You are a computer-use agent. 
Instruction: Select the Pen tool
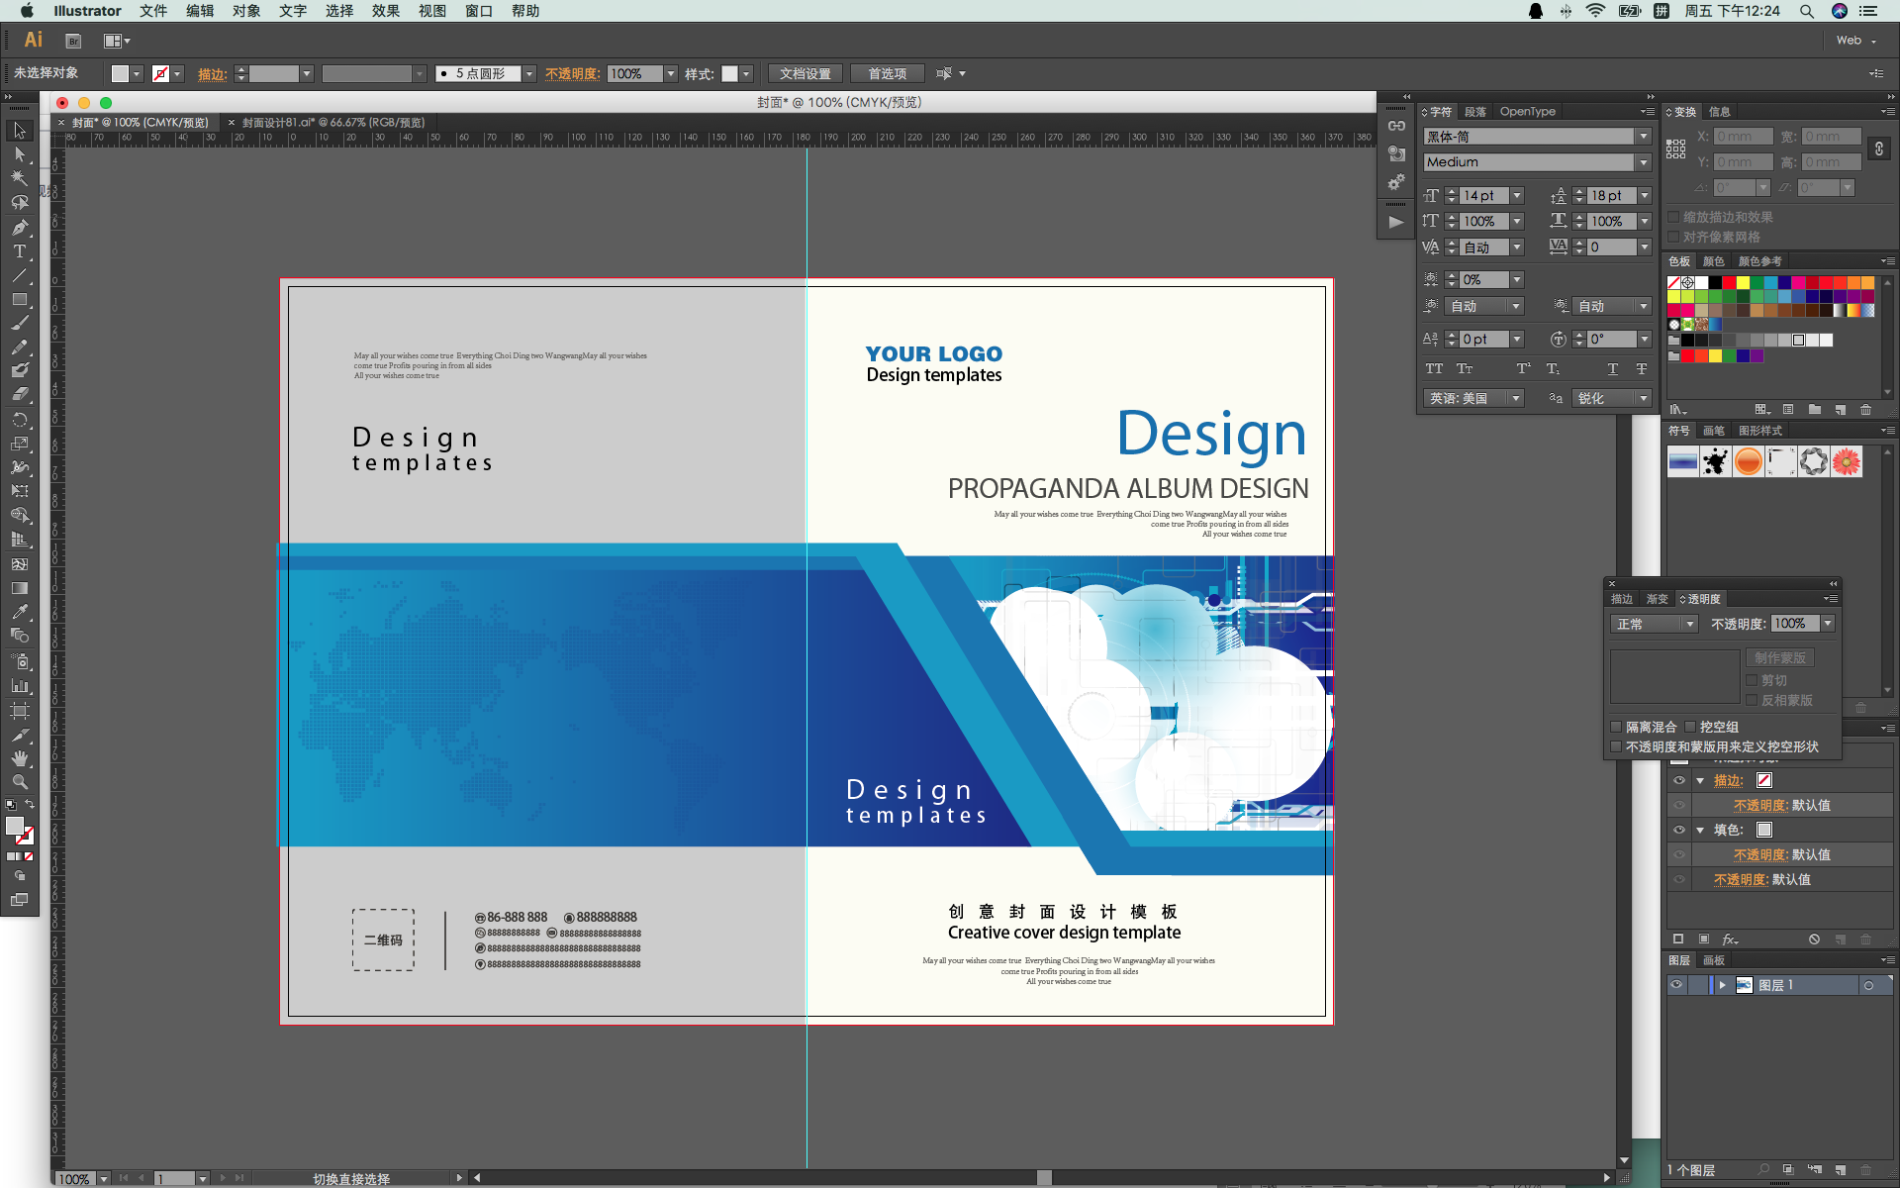(x=19, y=227)
